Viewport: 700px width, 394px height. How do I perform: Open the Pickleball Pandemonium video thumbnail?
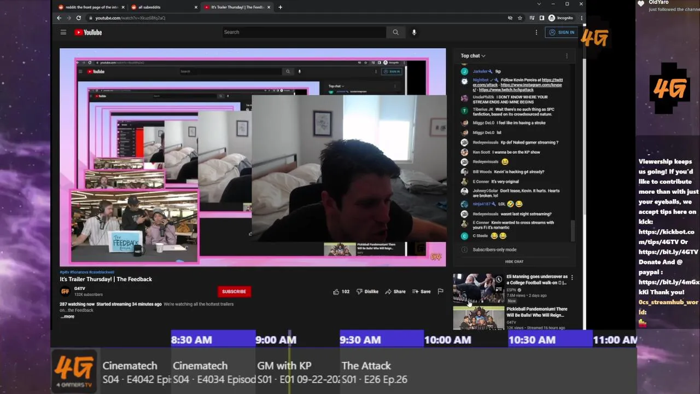(479, 318)
